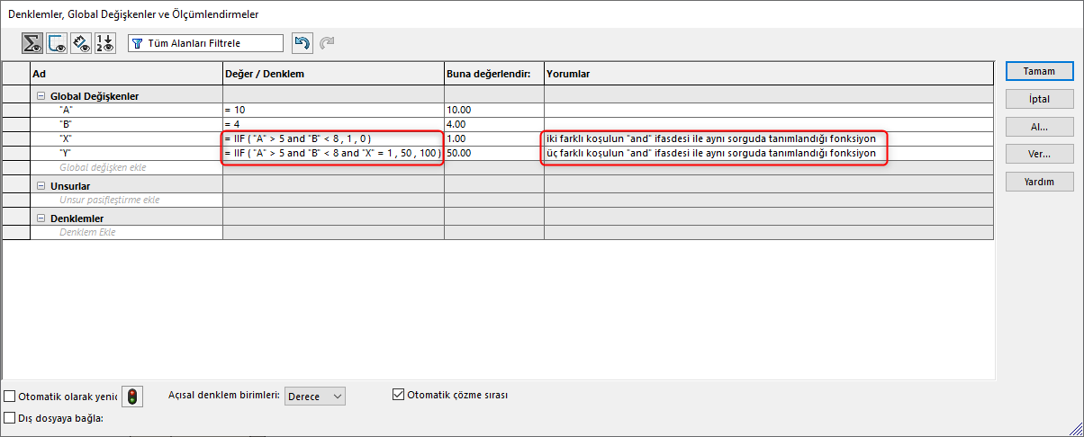Click the evaluated value 4.00
The height and width of the screenshot is (437, 1084).
coord(494,124)
